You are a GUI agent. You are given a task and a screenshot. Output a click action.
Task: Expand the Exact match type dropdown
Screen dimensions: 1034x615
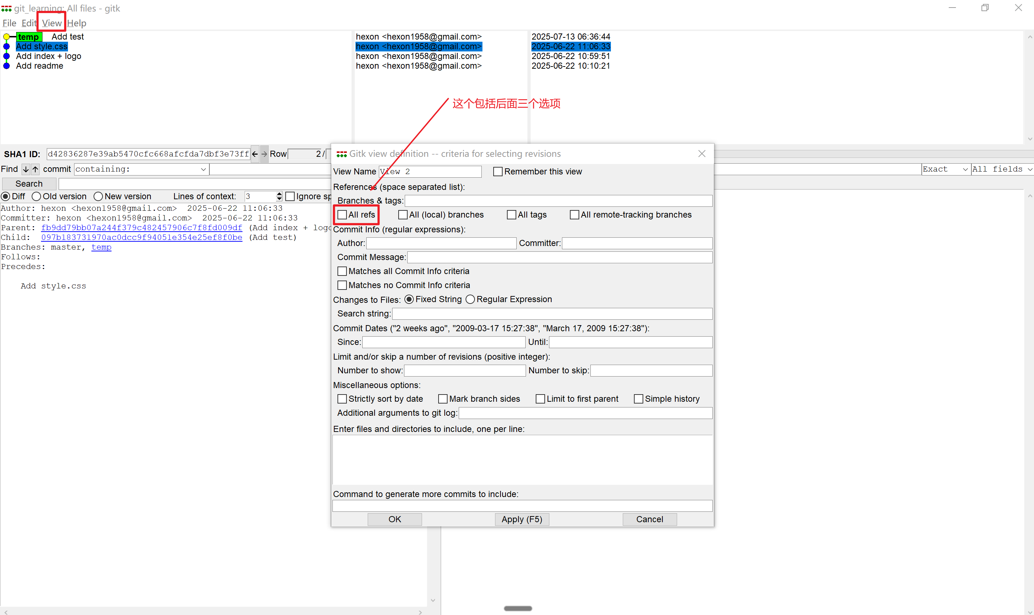[965, 169]
